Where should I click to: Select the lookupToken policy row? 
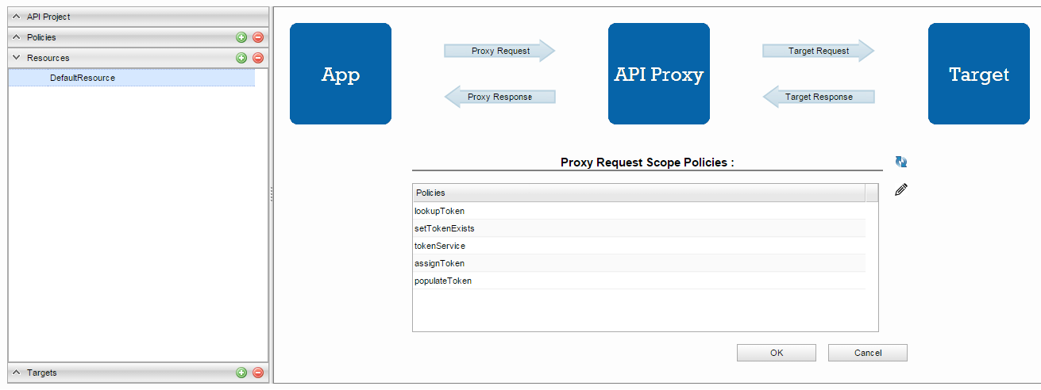[639, 211]
